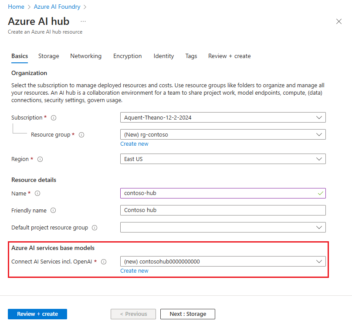The height and width of the screenshot is (325, 352).
Task: Open the Region dropdown showing East US
Action: coord(223,159)
